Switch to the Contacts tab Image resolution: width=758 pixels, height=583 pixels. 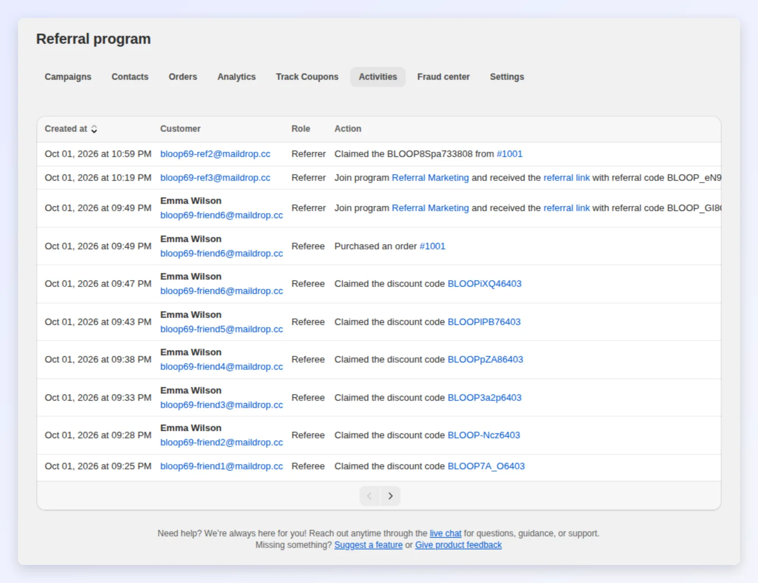pos(130,77)
